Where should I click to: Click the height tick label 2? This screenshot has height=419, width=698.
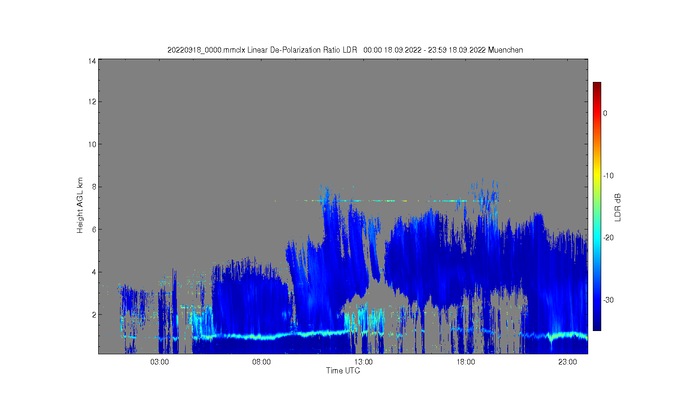(94, 315)
